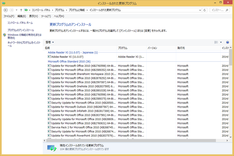Open ヘルプ(H) menu
234x156 pixels.
point(59,16)
